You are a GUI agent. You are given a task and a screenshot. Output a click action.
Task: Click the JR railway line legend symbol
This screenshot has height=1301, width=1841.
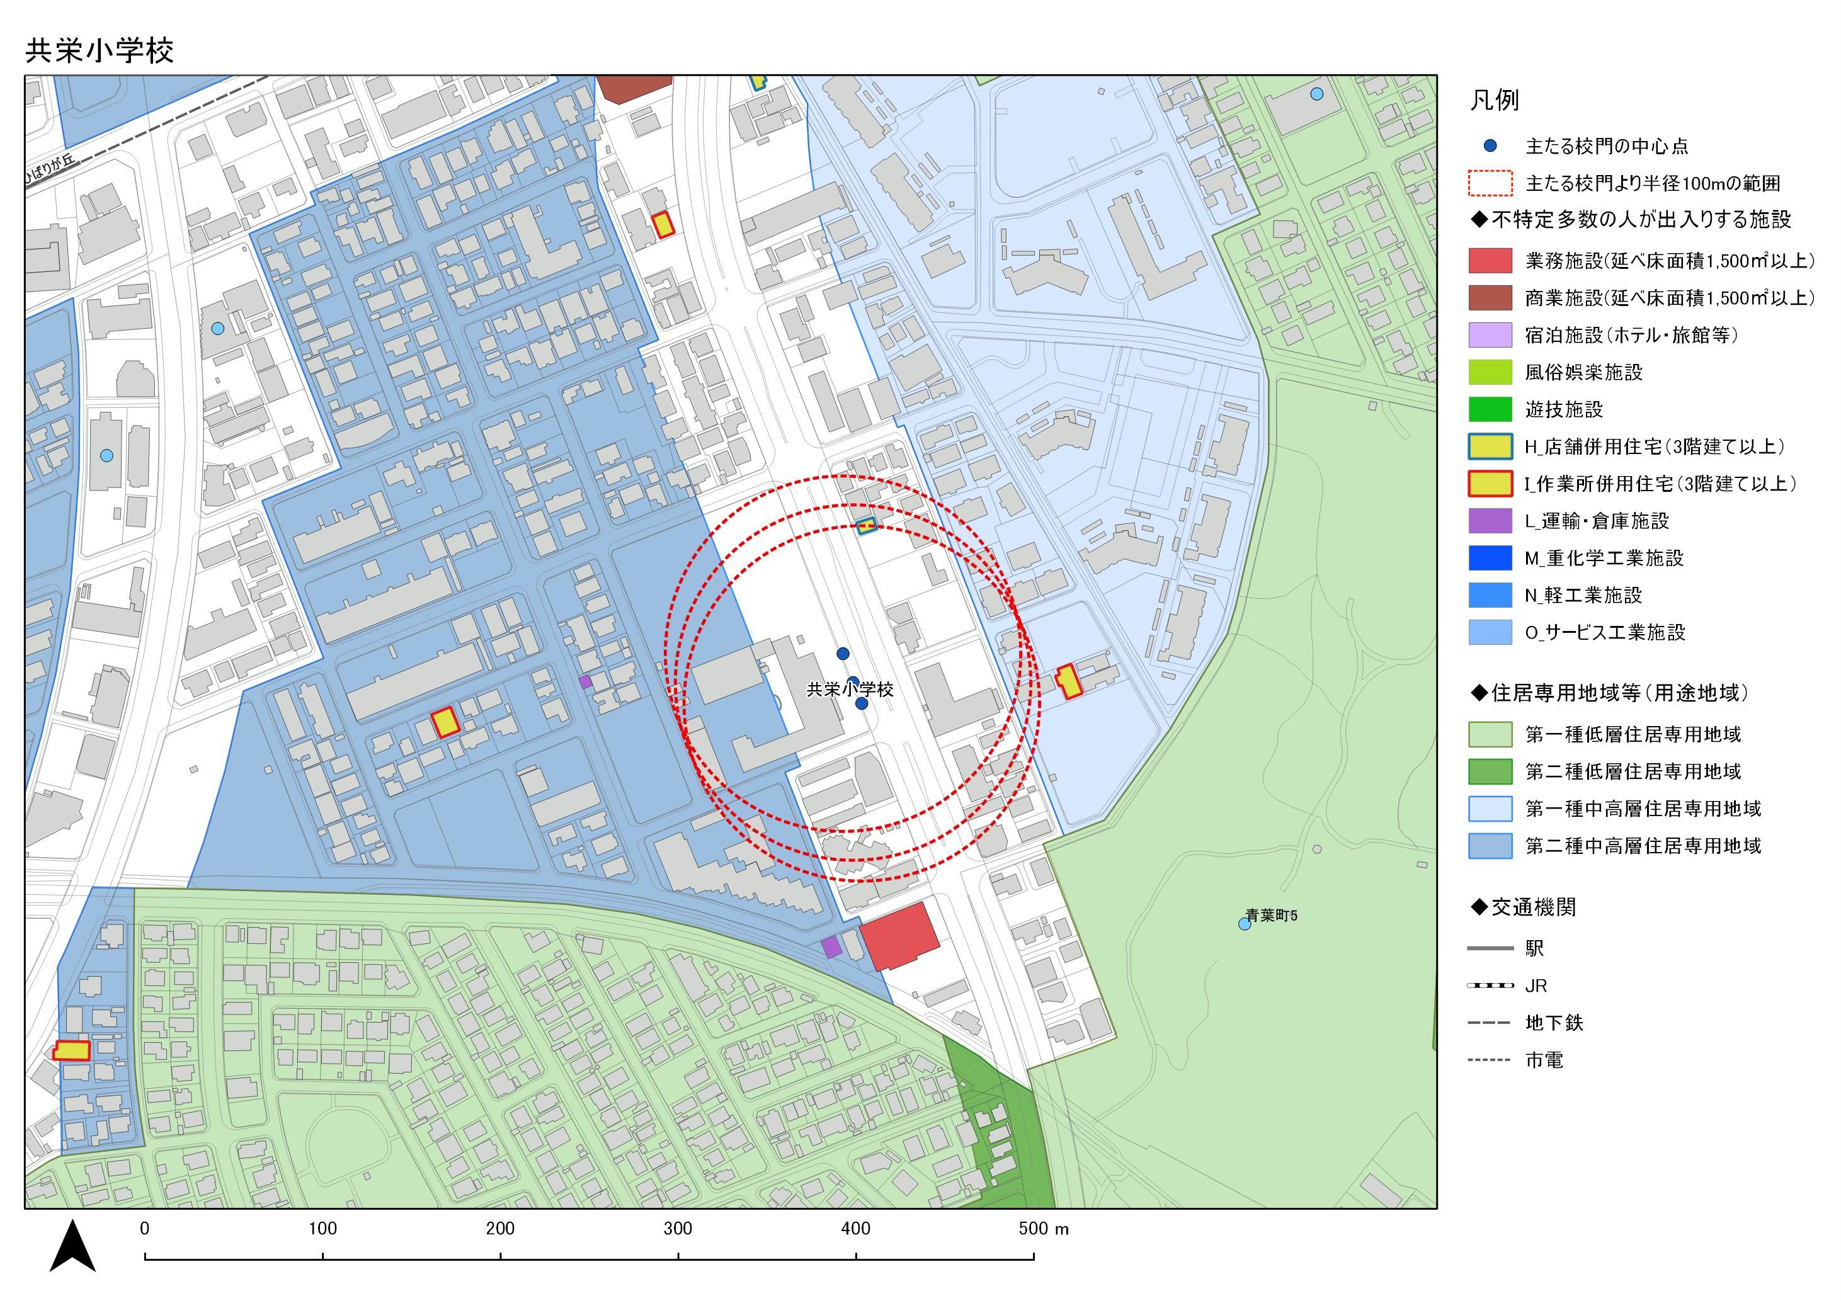[1490, 986]
